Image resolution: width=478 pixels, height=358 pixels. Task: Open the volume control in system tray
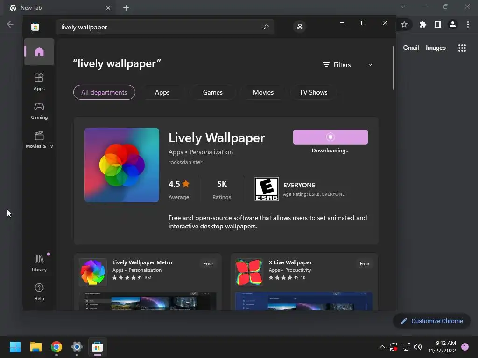point(418,347)
